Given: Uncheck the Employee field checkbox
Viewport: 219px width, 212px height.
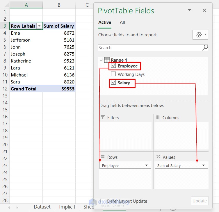Looking at the screenshot, I should [x=113, y=66].
